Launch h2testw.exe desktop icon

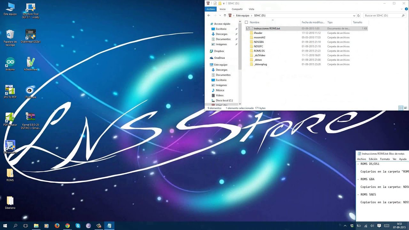coord(31,64)
